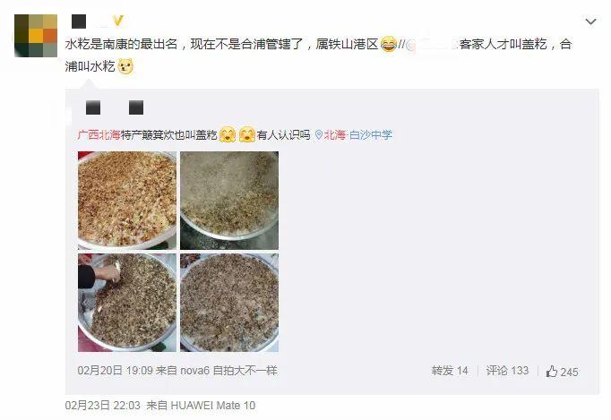Click the laughing-crying emoji in post text
The height and width of the screenshot is (420, 611).
(x=389, y=44)
